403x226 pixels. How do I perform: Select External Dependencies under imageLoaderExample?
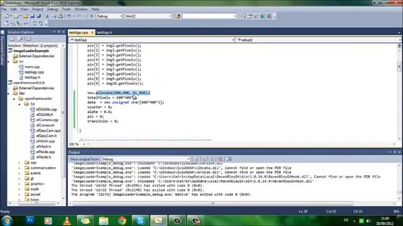tap(37, 56)
